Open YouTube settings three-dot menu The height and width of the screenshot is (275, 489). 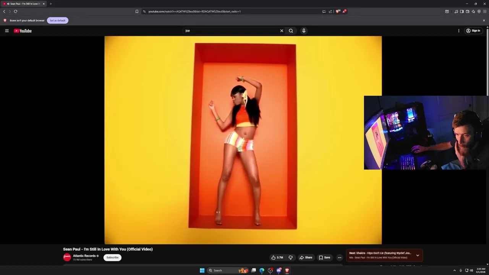[x=459, y=31]
